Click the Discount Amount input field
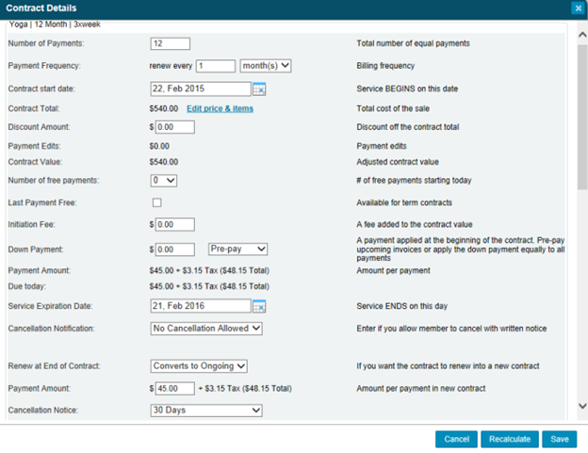 pos(174,127)
